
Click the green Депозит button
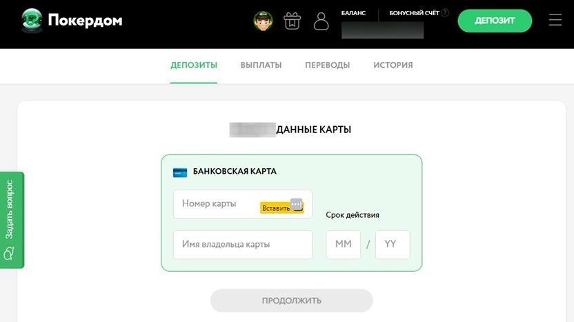(495, 21)
